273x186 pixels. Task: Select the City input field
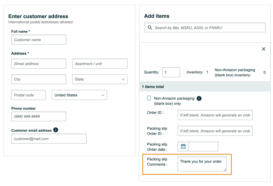pyautogui.click(x=39, y=79)
